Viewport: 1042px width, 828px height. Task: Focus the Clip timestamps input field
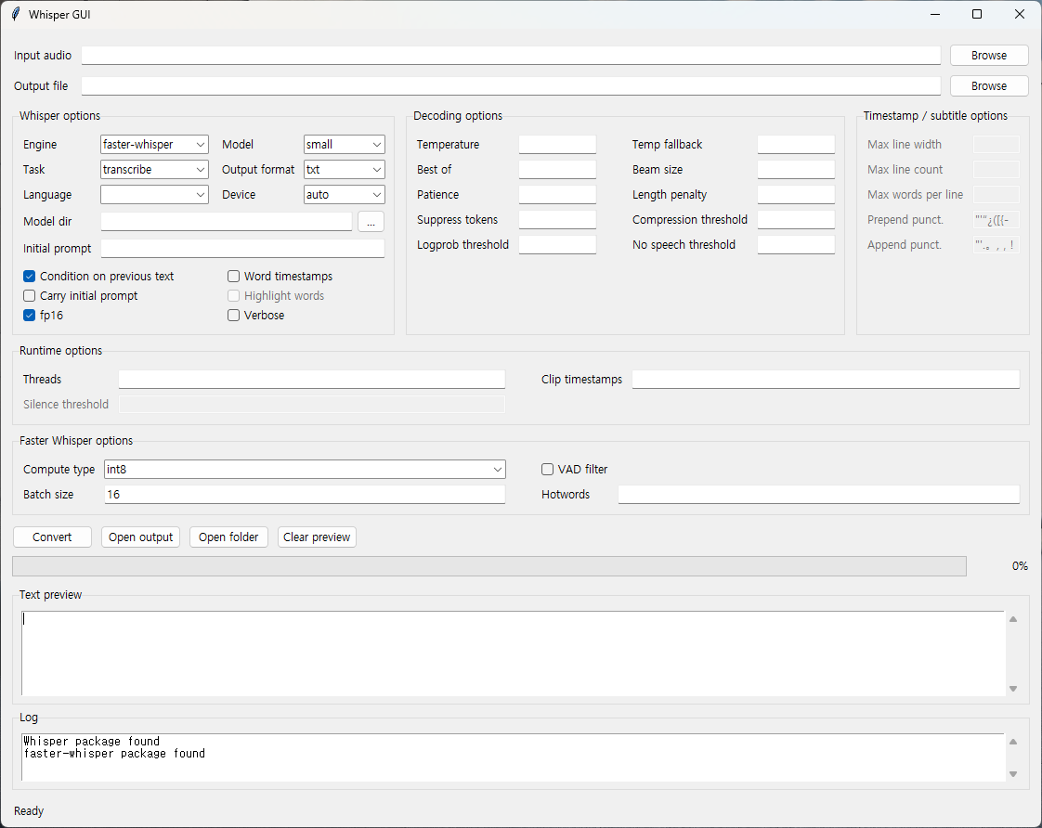pyautogui.click(x=826, y=380)
